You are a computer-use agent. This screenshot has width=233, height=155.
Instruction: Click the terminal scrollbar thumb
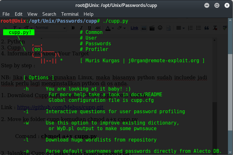coord(230,92)
